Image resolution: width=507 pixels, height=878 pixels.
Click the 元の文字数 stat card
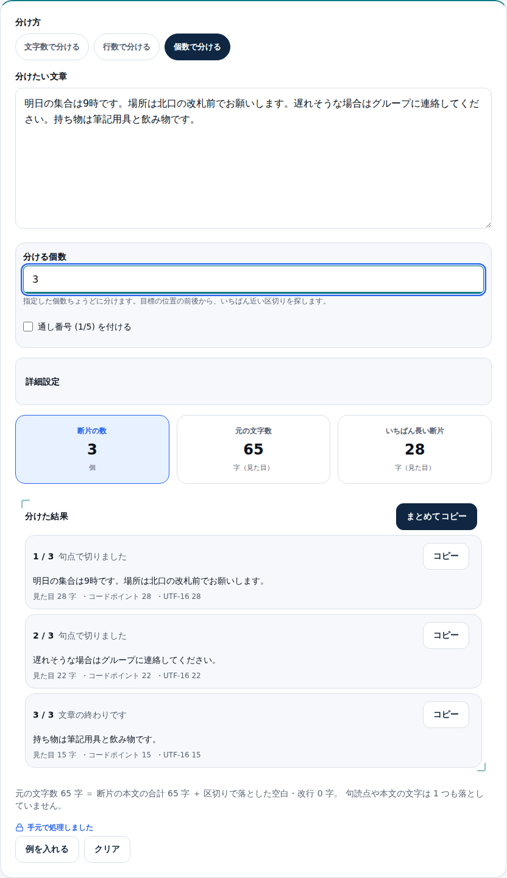click(x=253, y=450)
